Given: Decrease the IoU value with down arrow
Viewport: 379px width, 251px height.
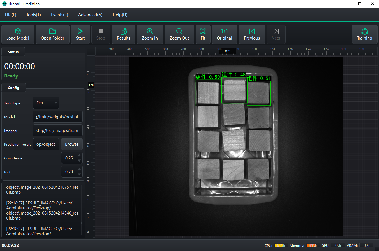Looking at the screenshot, I should click(x=80, y=174).
